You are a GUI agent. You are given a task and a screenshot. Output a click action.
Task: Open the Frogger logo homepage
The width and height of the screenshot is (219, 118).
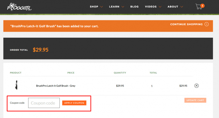tap(19, 7)
